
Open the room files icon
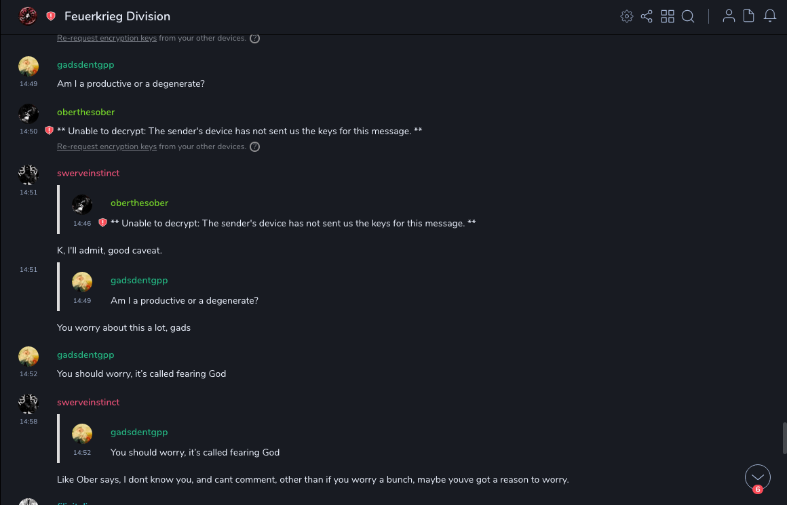(749, 16)
